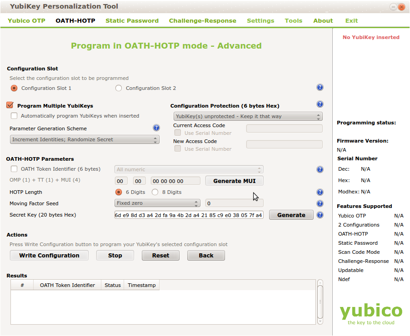The width and height of the screenshot is (410, 336).
Task: Click the Results list scrollbar handle
Action: [x=320, y=302]
